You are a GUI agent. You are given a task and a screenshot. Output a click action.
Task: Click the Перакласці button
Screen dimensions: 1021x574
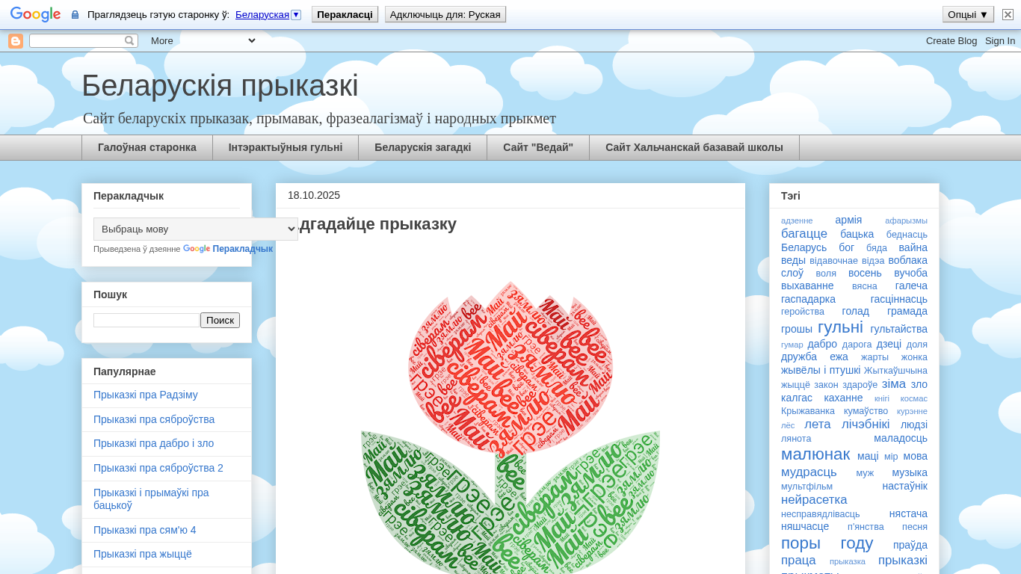coord(345,14)
